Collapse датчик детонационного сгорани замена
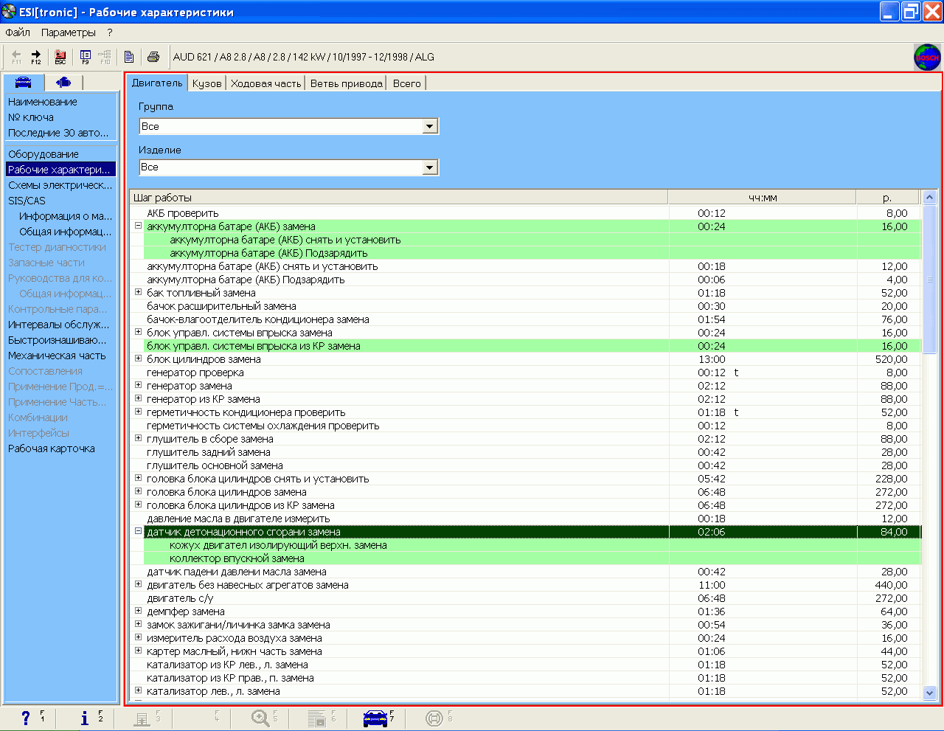 [138, 531]
